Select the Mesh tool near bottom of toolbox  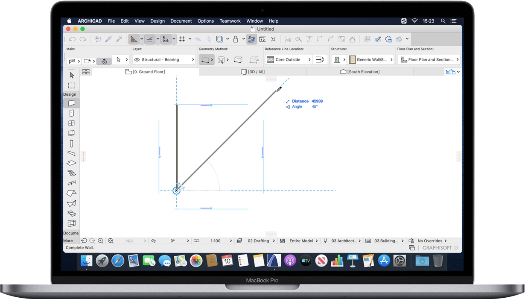(x=72, y=223)
